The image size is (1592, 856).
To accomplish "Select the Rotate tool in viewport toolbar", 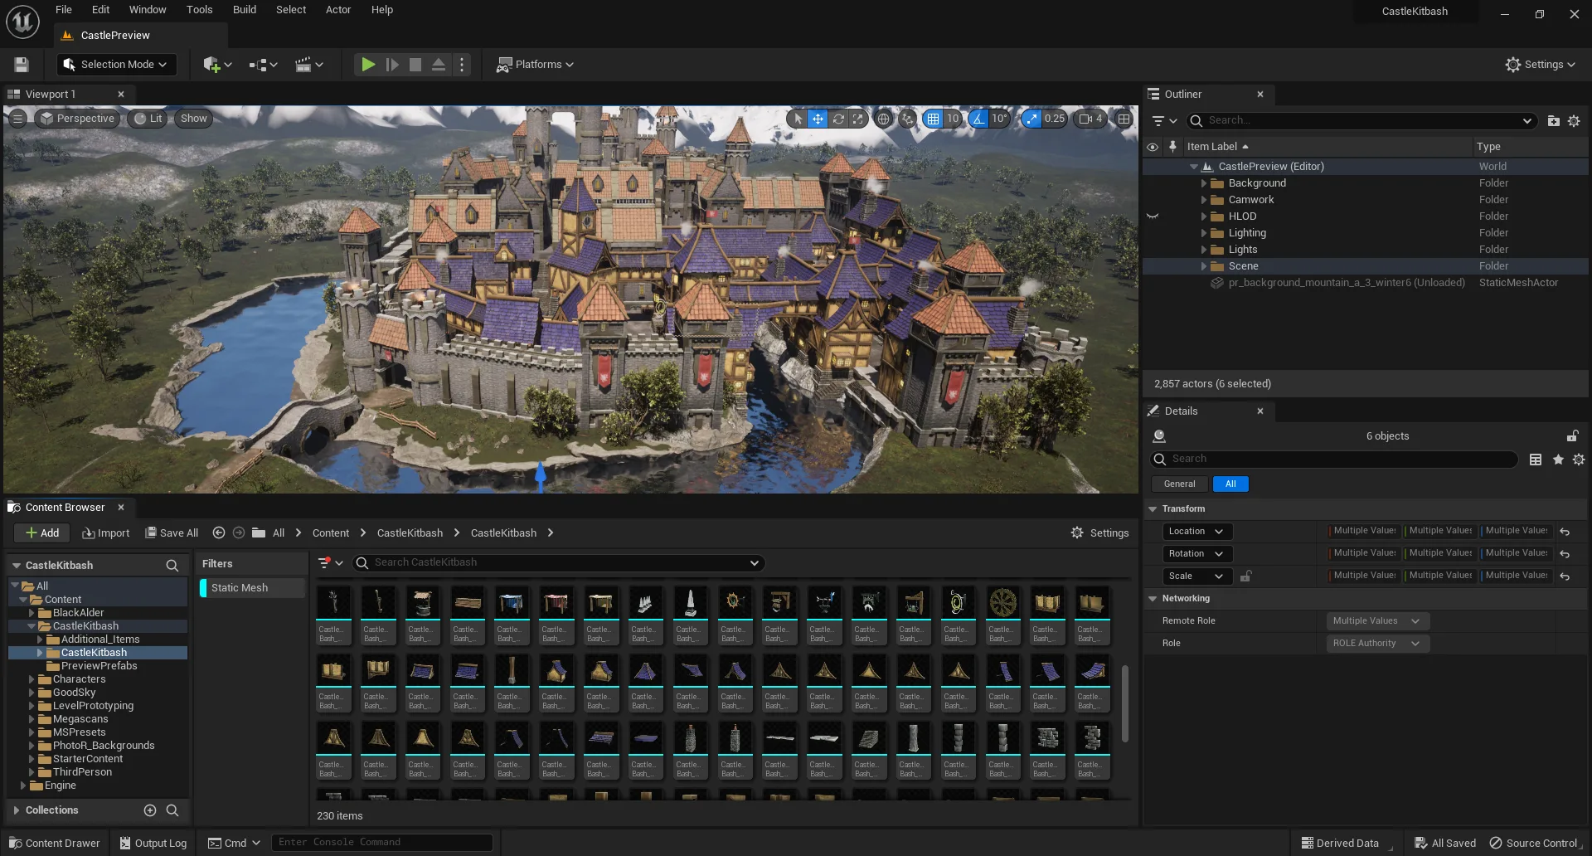I will tap(838, 119).
